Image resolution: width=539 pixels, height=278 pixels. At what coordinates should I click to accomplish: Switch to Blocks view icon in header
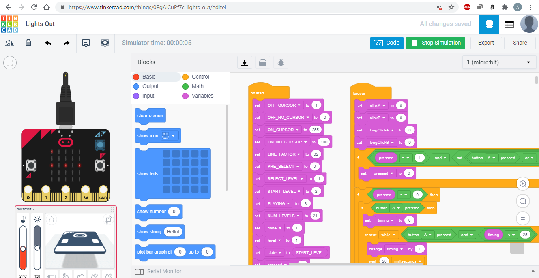(x=489, y=24)
